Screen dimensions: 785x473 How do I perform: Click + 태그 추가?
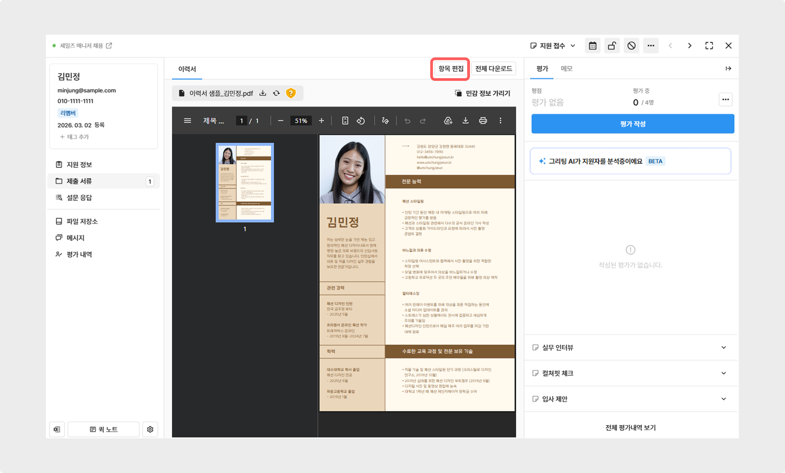[x=74, y=137]
